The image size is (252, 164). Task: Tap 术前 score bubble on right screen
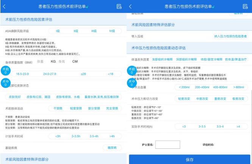[x=132, y=71]
